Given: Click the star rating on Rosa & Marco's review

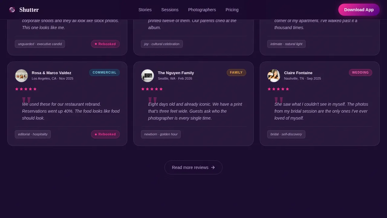Looking at the screenshot, I should (26, 89).
